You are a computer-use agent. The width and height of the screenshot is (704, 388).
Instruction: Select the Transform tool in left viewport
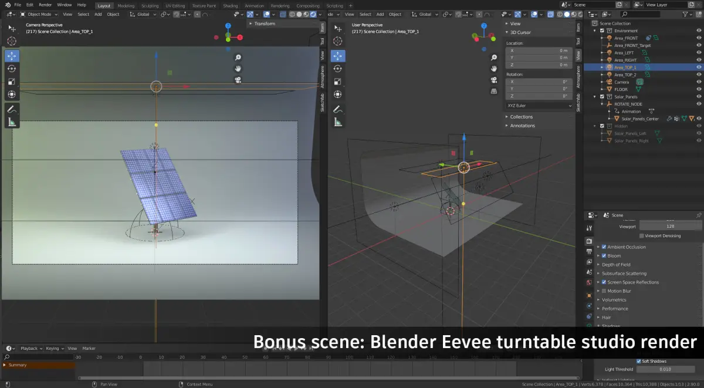click(12, 95)
